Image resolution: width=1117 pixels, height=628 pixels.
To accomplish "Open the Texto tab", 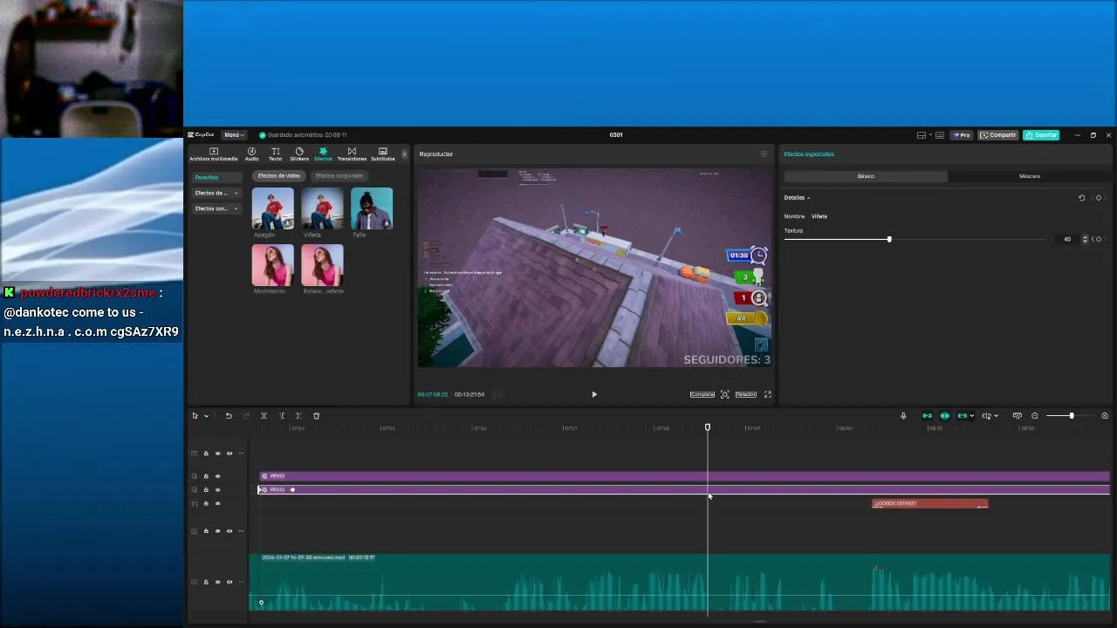I will [x=275, y=154].
